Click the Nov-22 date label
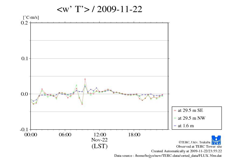This screenshot has width=227, height=160. click(99, 140)
